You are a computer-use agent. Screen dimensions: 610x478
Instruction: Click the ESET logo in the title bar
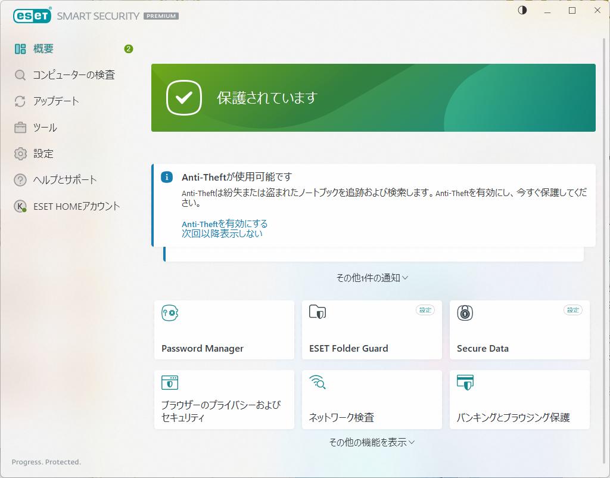click(x=32, y=16)
